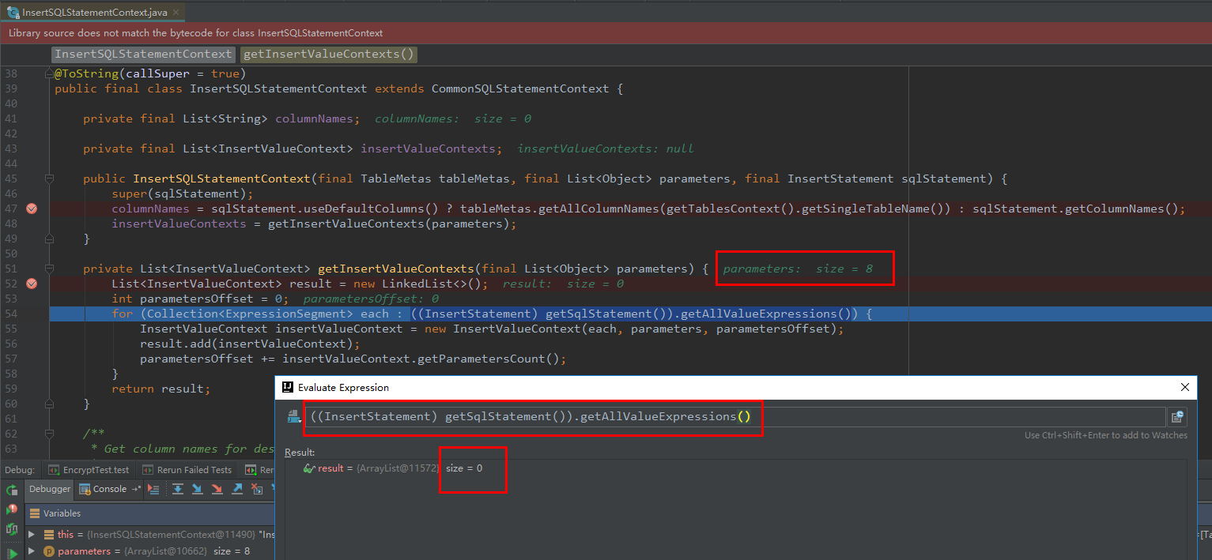Click the Show Execution Point icon

(153, 489)
